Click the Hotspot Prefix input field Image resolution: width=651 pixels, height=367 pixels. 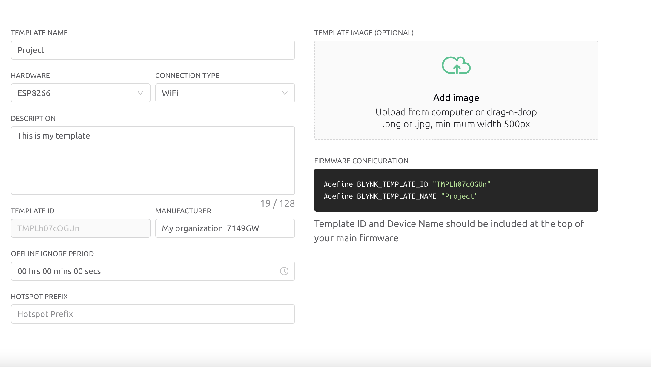pyautogui.click(x=153, y=314)
